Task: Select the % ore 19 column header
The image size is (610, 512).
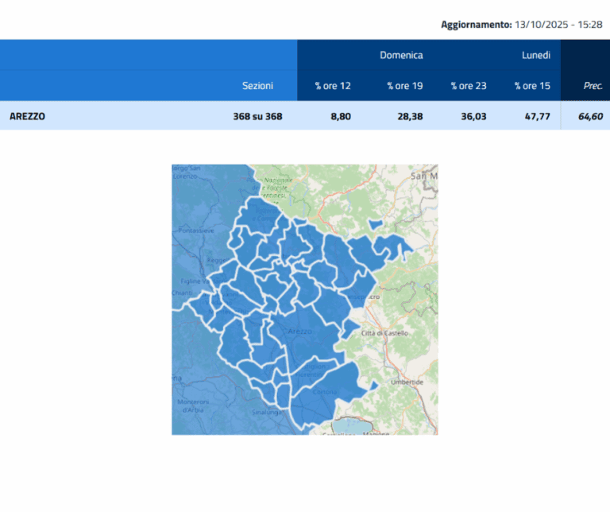Action: point(404,86)
